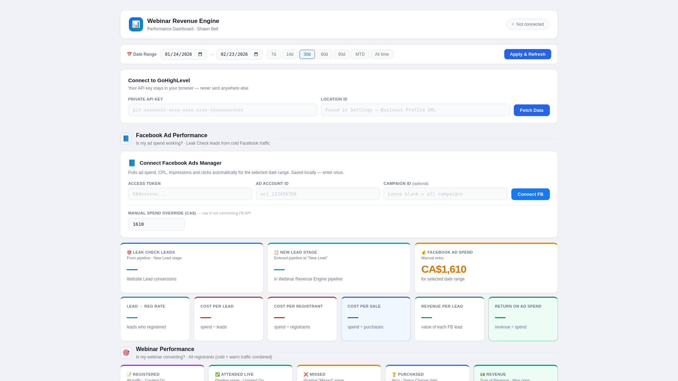This screenshot has width=678, height=381.
Task: Click the Webinar Performance target icon
Action: pyautogui.click(x=126, y=353)
